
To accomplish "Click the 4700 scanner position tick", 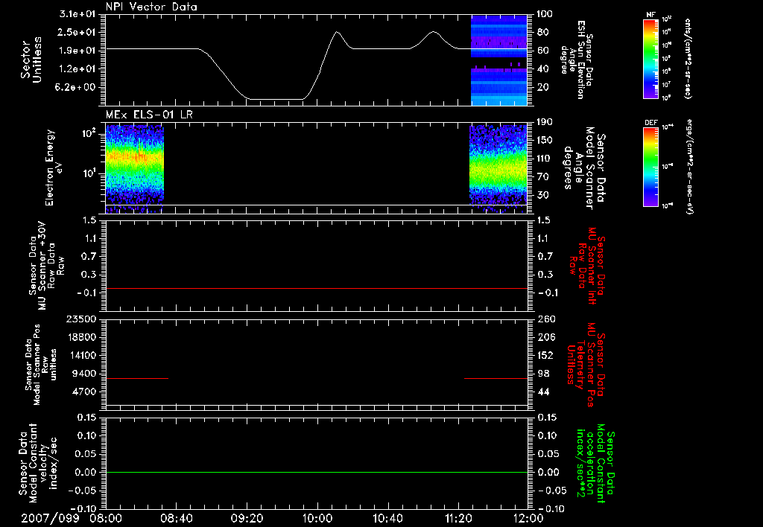I will tap(84, 392).
